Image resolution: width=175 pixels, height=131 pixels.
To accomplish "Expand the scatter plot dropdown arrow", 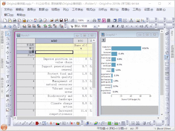I will click(27, 123).
